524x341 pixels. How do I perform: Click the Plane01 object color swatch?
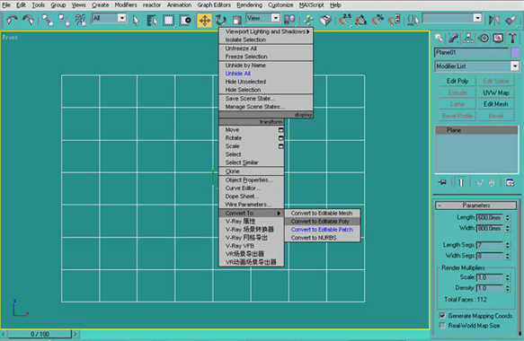click(x=515, y=52)
